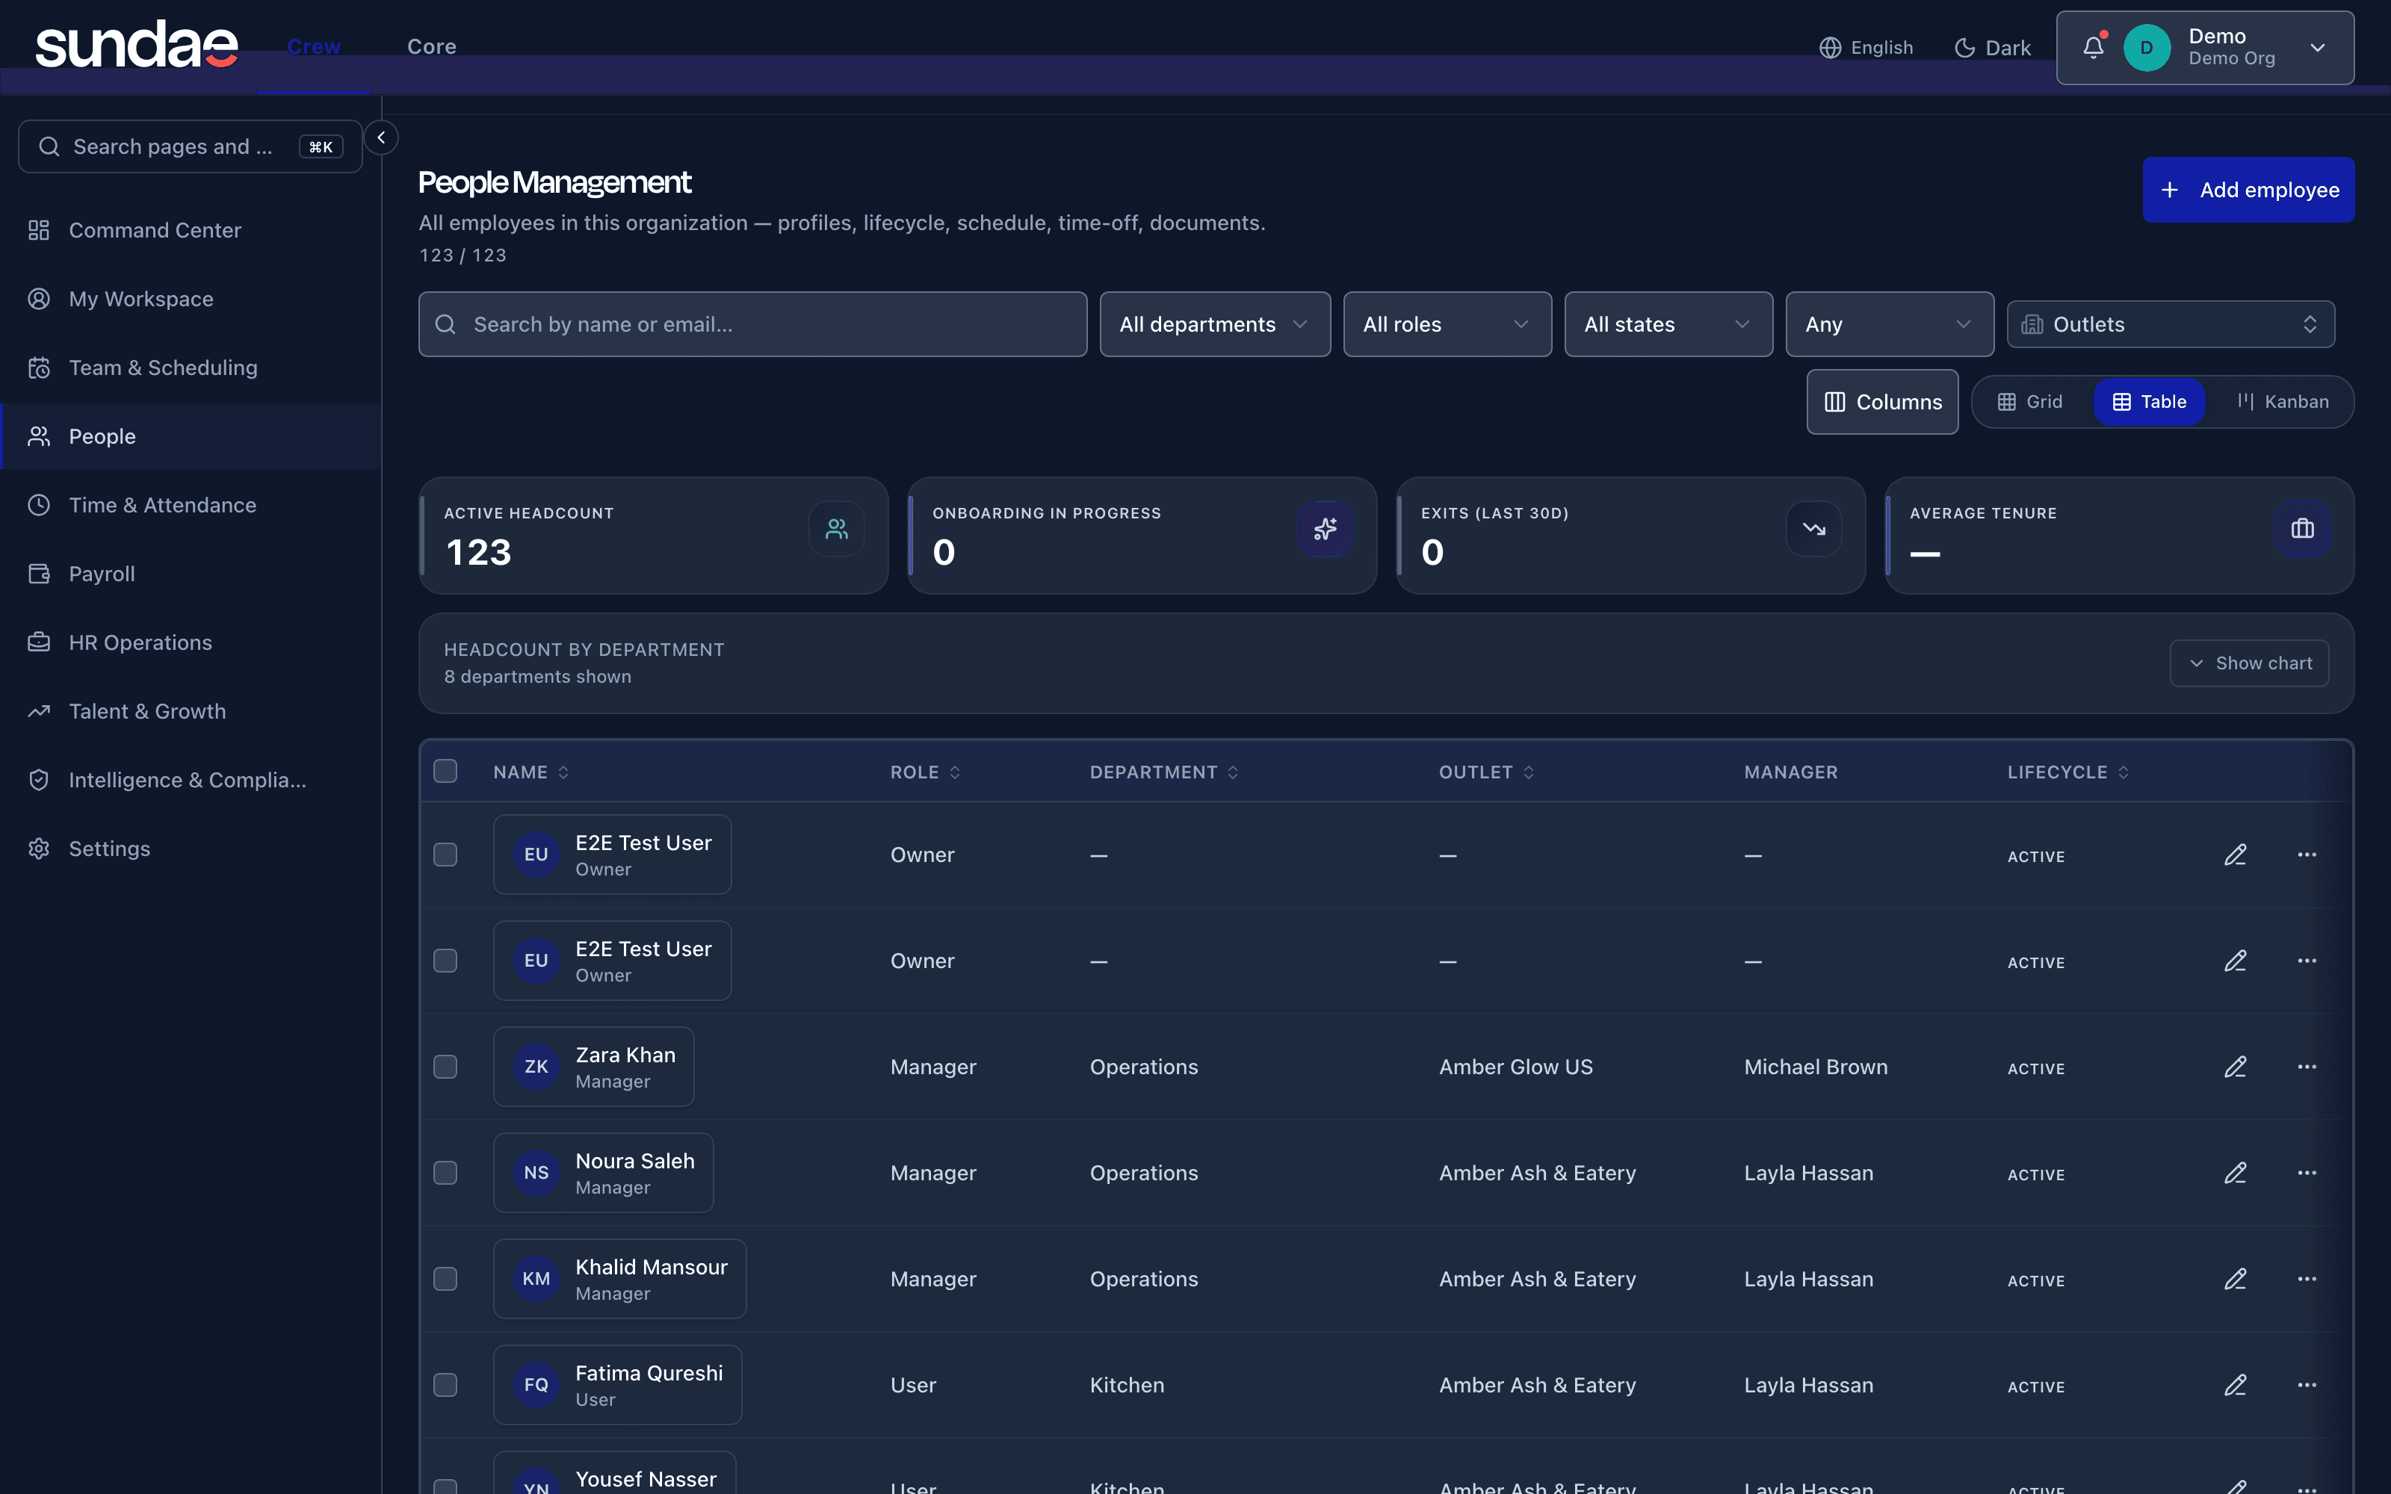The image size is (2391, 1494).
Task: Open more actions for Zara Khan
Action: (2307, 1067)
